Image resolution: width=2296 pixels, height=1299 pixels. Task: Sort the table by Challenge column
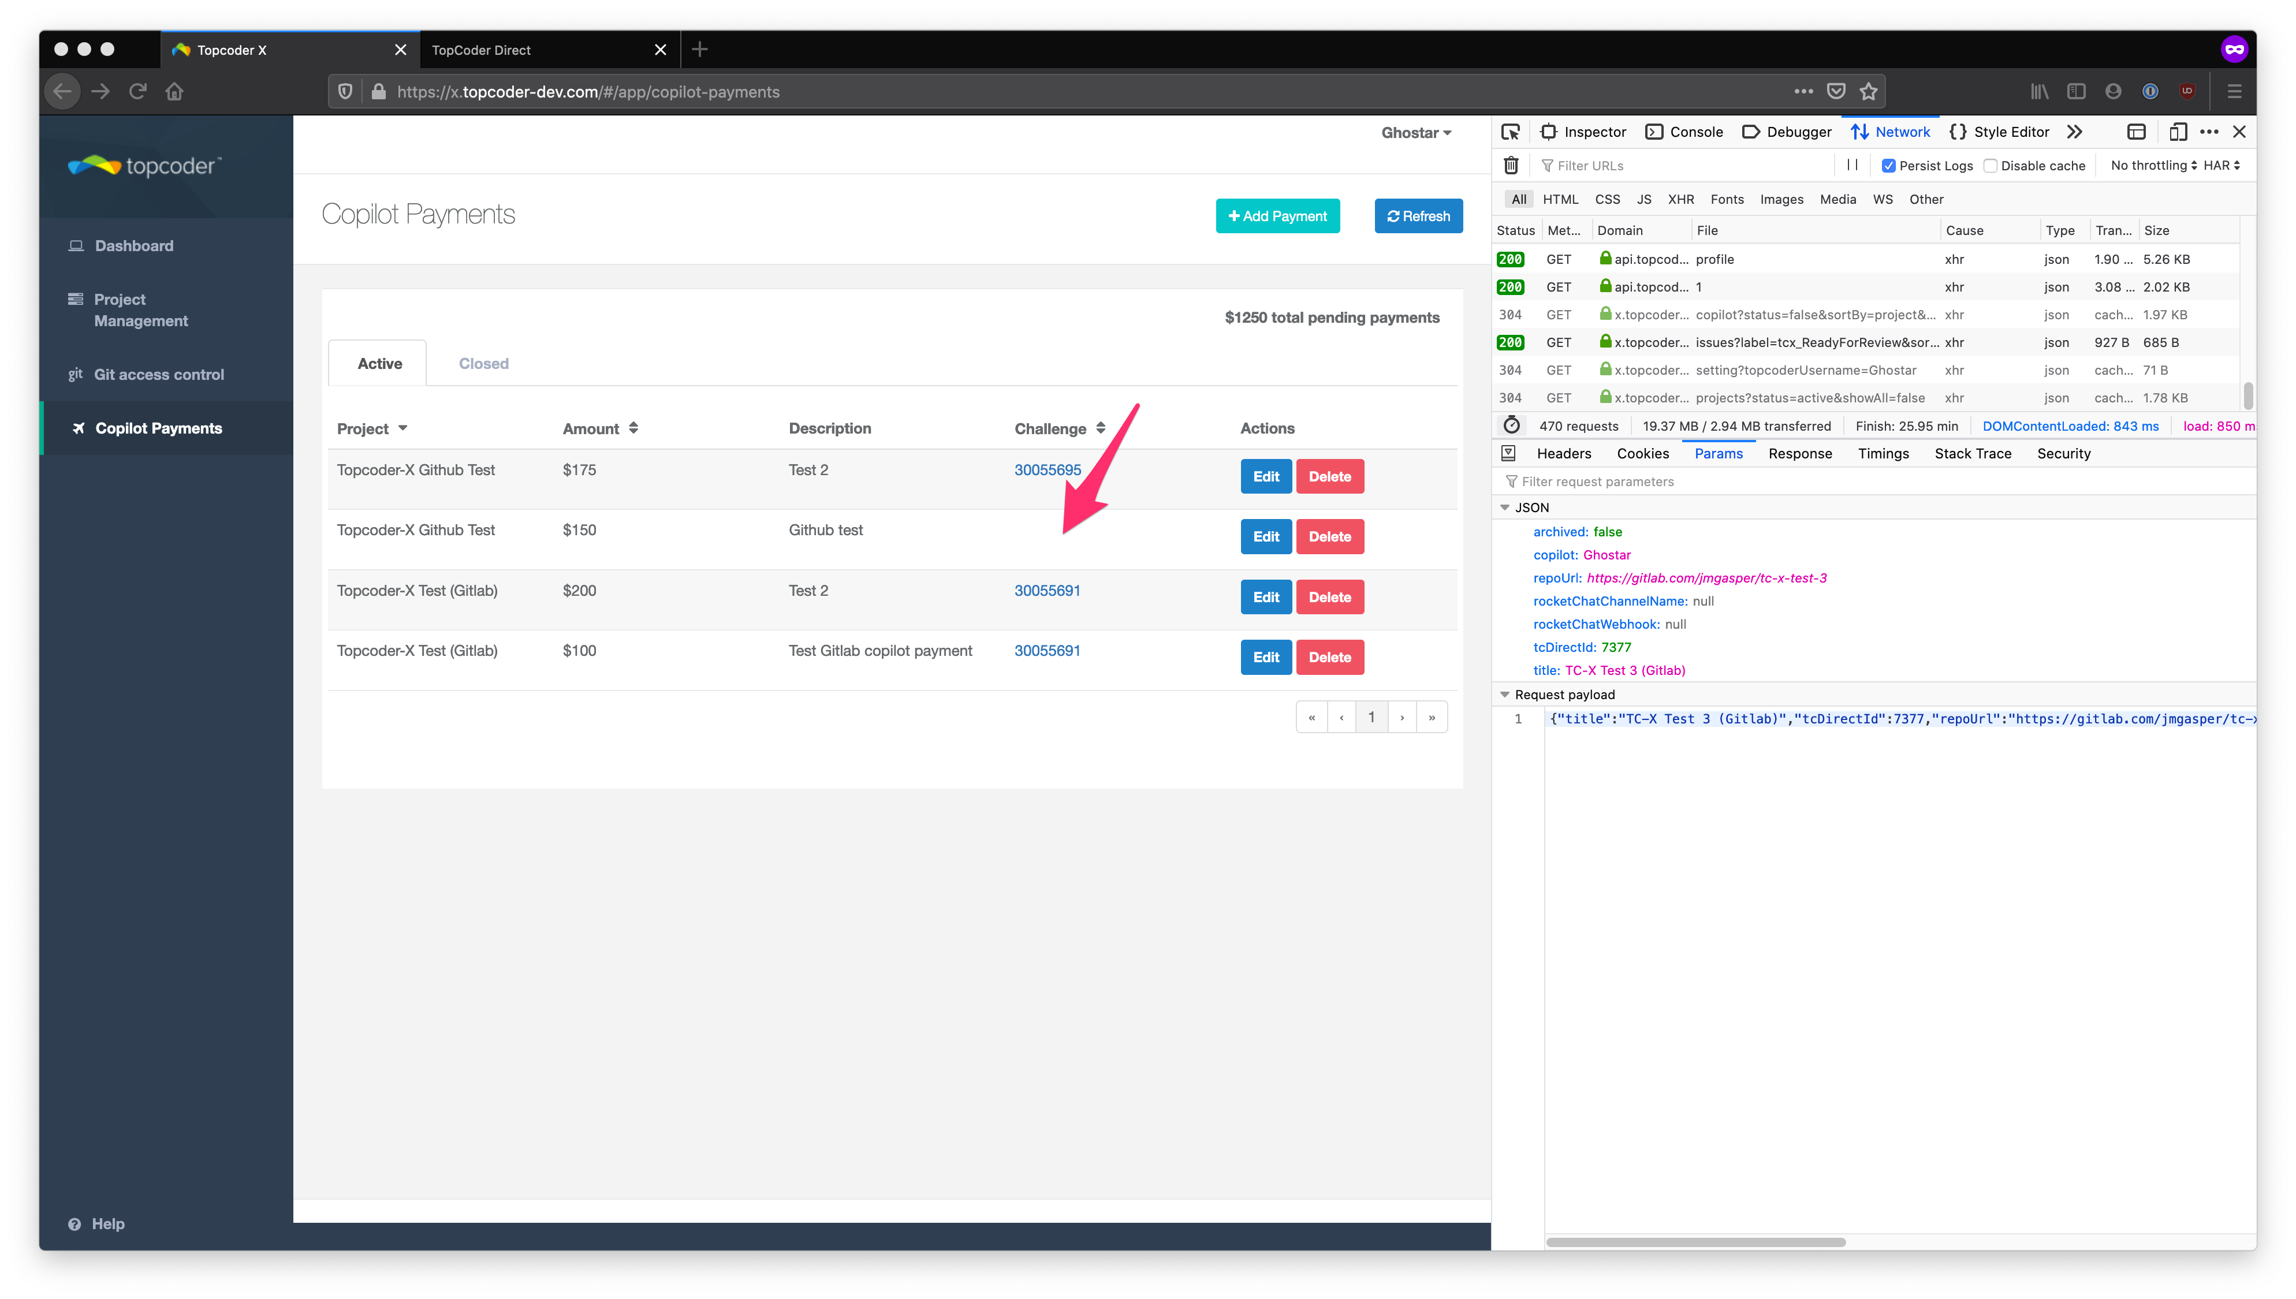(x=1059, y=428)
